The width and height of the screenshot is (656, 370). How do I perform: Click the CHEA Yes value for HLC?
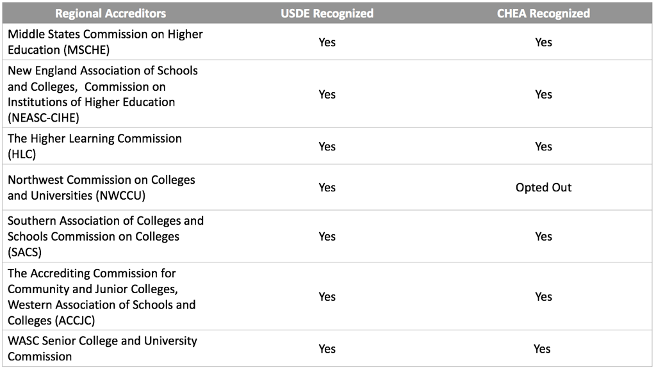click(x=543, y=147)
